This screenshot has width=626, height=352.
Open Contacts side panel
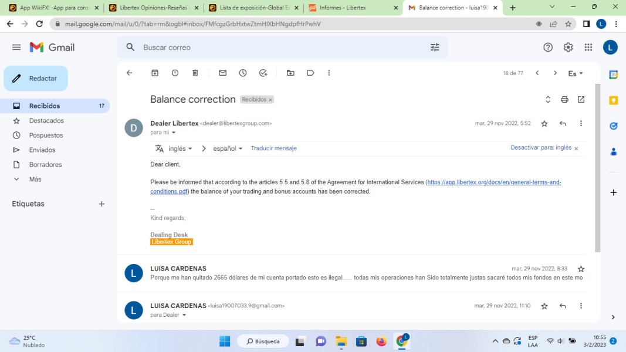614,152
